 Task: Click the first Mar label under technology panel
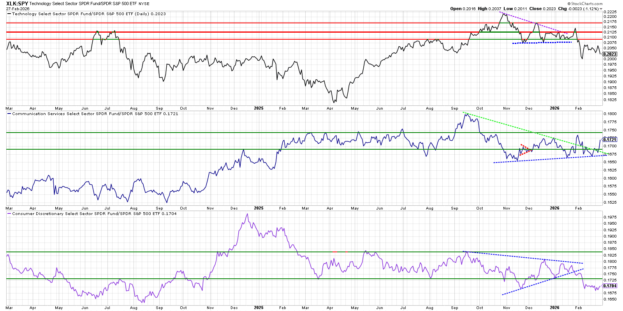pyautogui.click(x=9, y=108)
